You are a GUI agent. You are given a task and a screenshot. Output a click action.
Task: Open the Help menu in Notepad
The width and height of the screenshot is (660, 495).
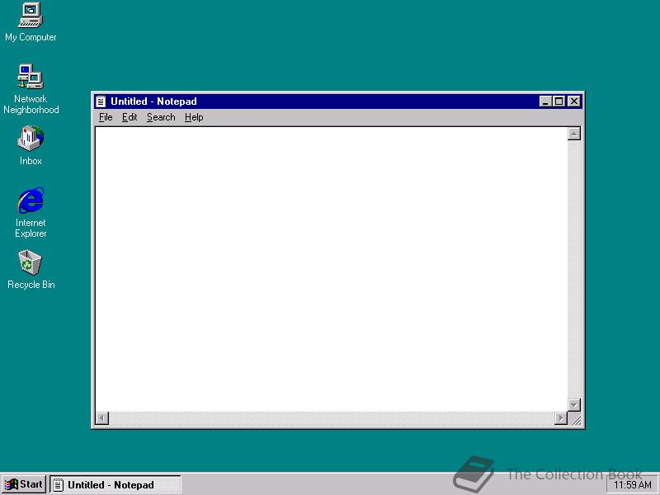pos(194,117)
